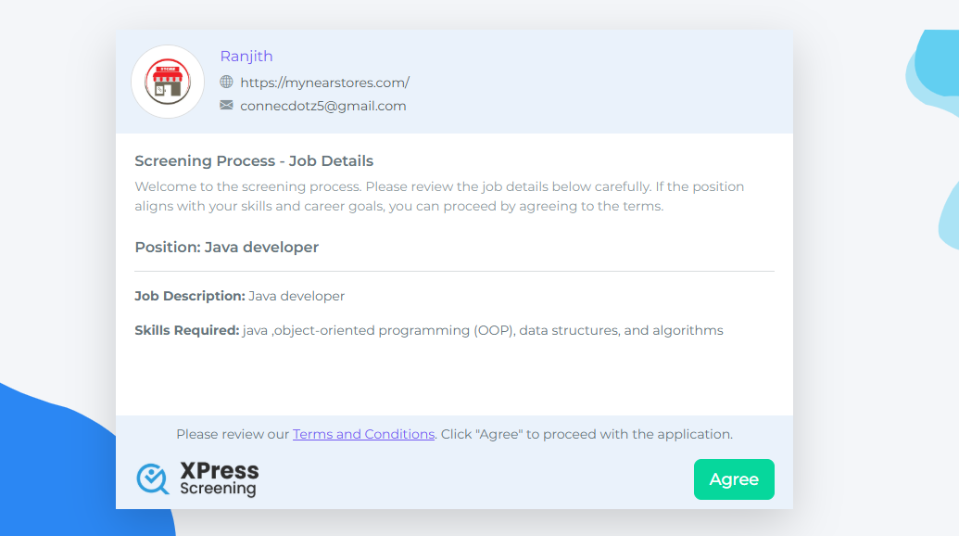Click the "Please review our" footer text

pyautogui.click(x=233, y=434)
